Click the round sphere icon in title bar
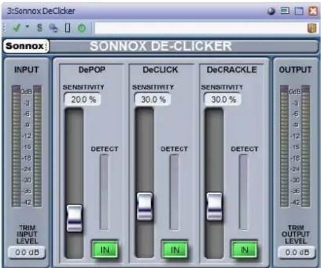Screen dimensions: 321x268 pos(271,11)
